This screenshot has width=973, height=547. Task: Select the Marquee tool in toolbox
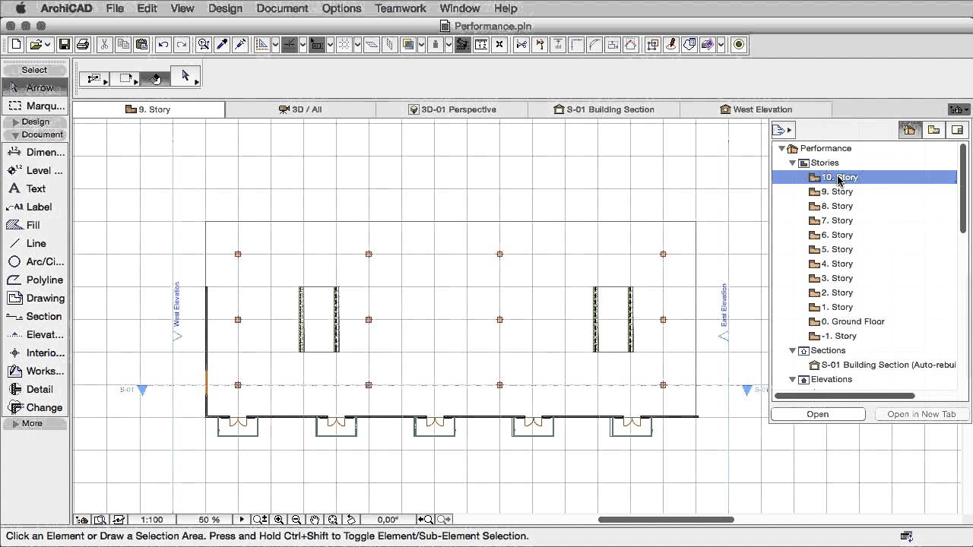pos(34,106)
